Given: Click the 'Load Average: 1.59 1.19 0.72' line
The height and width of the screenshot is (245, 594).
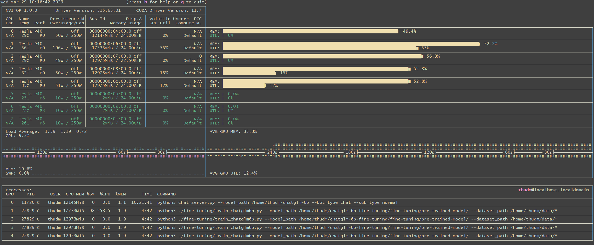Looking at the screenshot, I should point(46,132).
